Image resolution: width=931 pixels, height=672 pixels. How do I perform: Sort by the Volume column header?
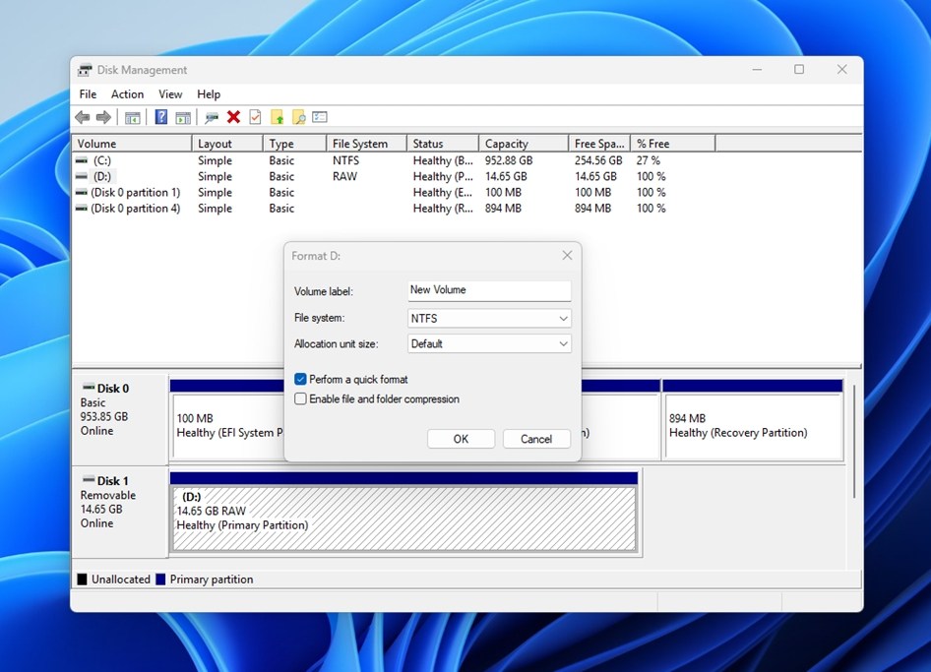pos(132,144)
